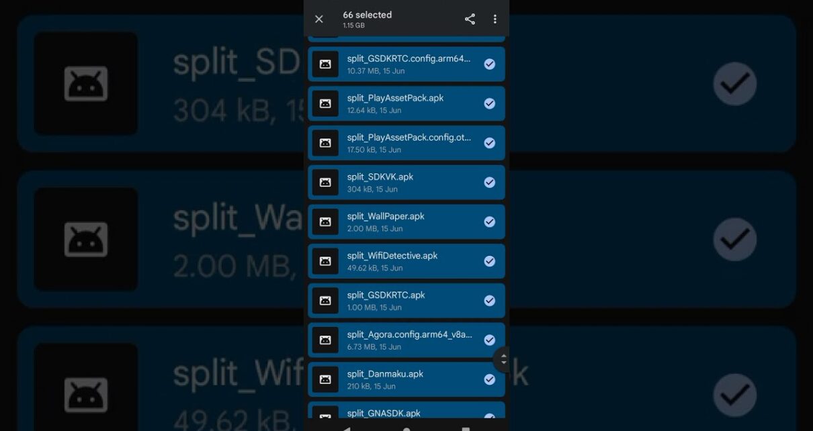Uncheck split_WifiDetective.apk selection mark
813x431 pixels.
pos(490,261)
